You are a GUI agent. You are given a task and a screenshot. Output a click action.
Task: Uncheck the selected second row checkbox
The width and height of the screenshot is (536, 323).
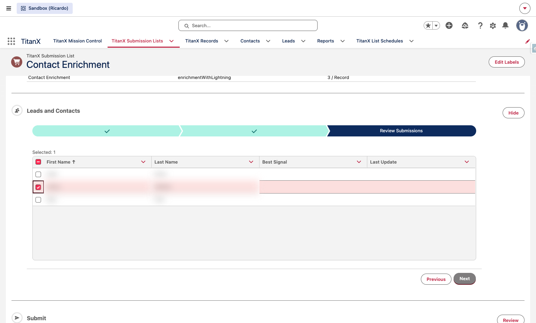point(38,187)
